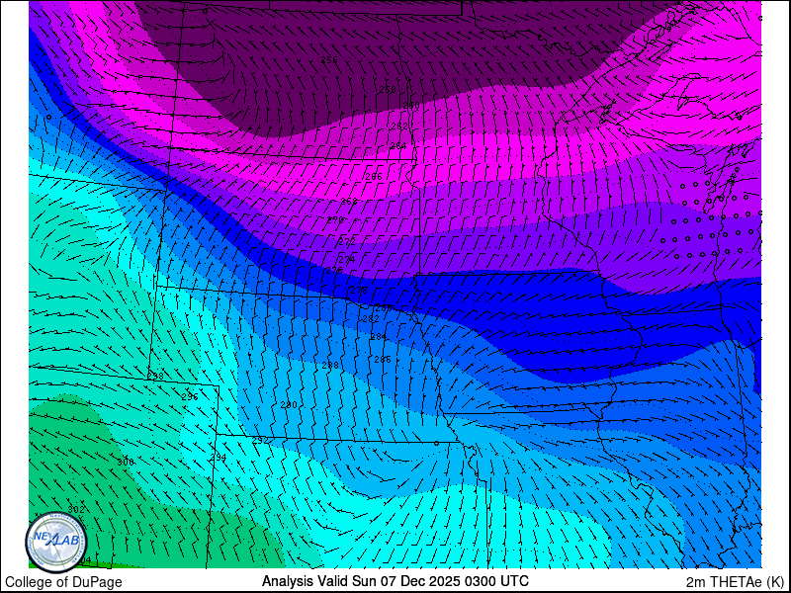This screenshot has height=593, width=791.
Task: Click the 282 contour label
Action: click(371, 319)
